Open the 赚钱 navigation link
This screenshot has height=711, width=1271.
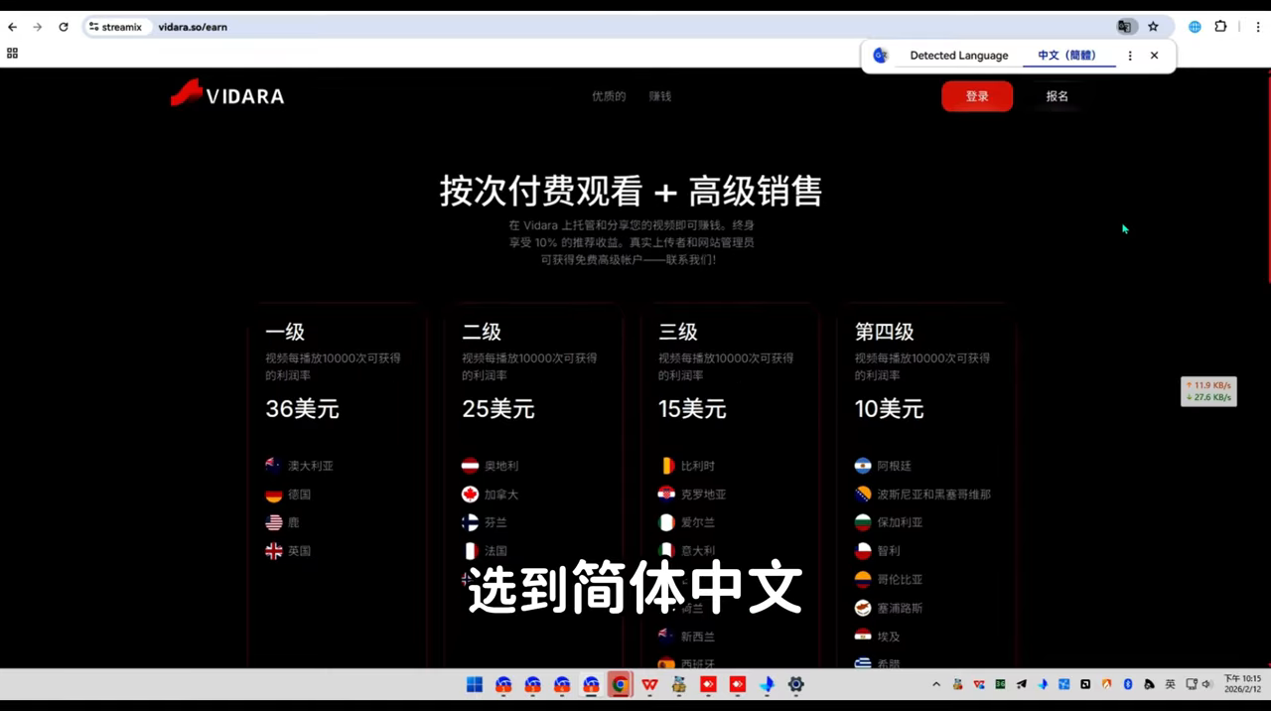(x=660, y=96)
